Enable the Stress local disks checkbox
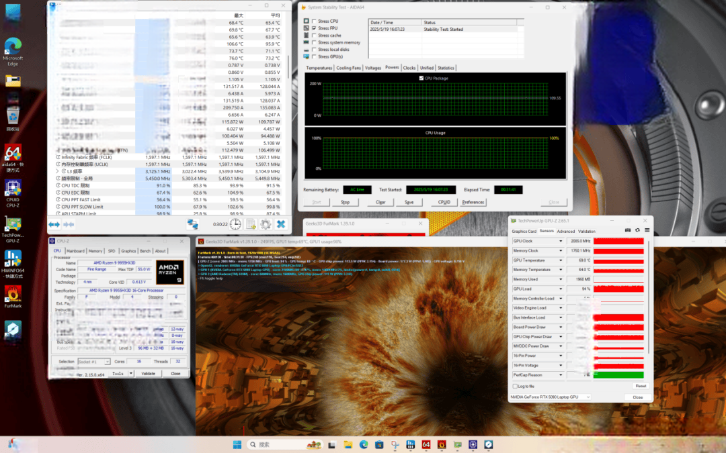Image resolution: width=726 pixels, height=453 pixels. (x=314, y=50)
